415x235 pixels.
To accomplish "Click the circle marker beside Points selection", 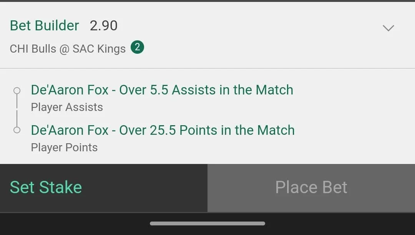I will (x=17, y=130).
